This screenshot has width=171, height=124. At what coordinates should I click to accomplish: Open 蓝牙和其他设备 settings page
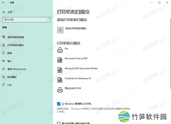click(16, 37)
